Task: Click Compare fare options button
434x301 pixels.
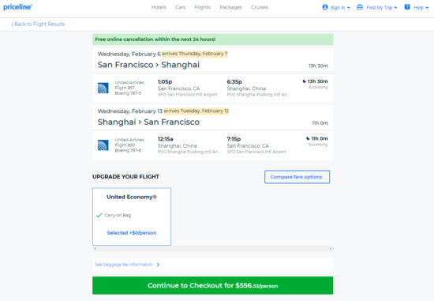Action: [297, 177]
